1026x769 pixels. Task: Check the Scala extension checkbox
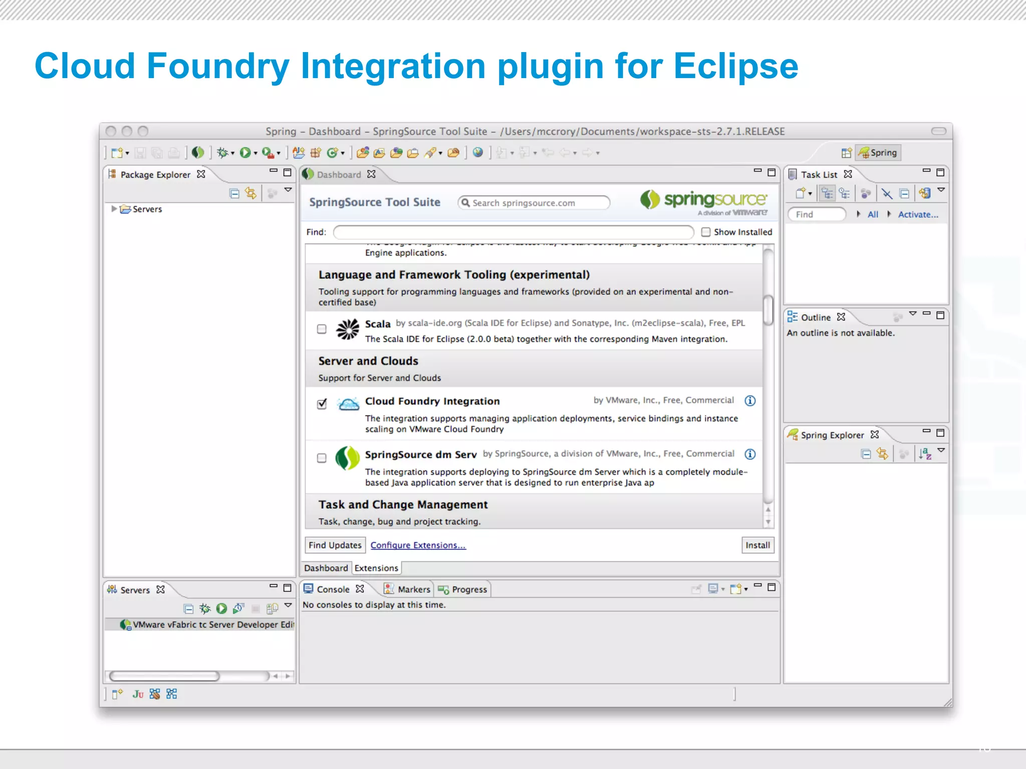coord(322,329)
